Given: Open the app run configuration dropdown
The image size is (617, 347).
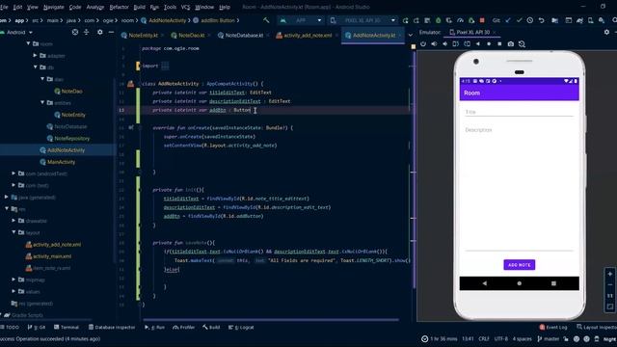Looking at the screenshot, I should point(301,20).
